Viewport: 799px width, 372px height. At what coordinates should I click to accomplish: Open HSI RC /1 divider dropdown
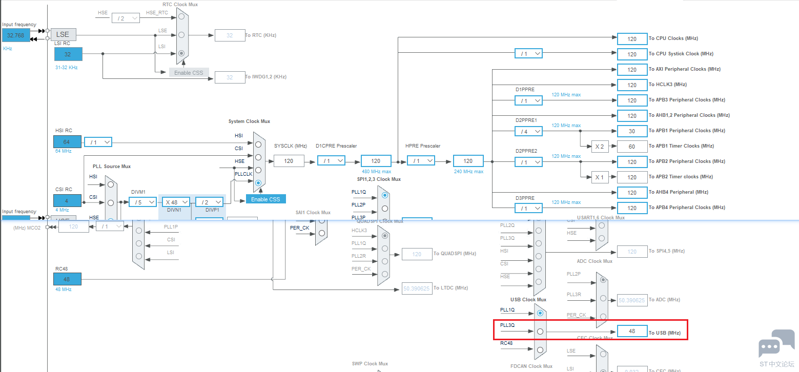(x=98, y=142)
